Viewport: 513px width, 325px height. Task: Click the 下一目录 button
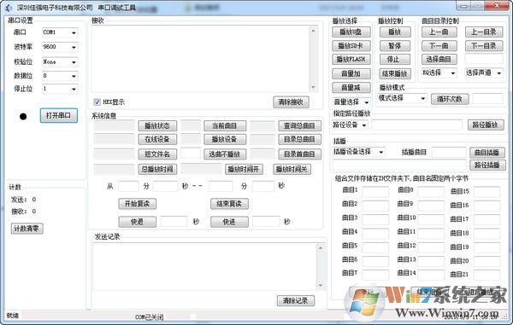[x=484, y=46]
